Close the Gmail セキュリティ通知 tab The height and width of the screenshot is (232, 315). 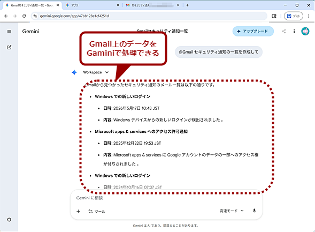coord(178,5)
